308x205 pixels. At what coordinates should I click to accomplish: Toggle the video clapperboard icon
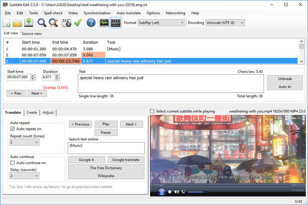(115, 23)
